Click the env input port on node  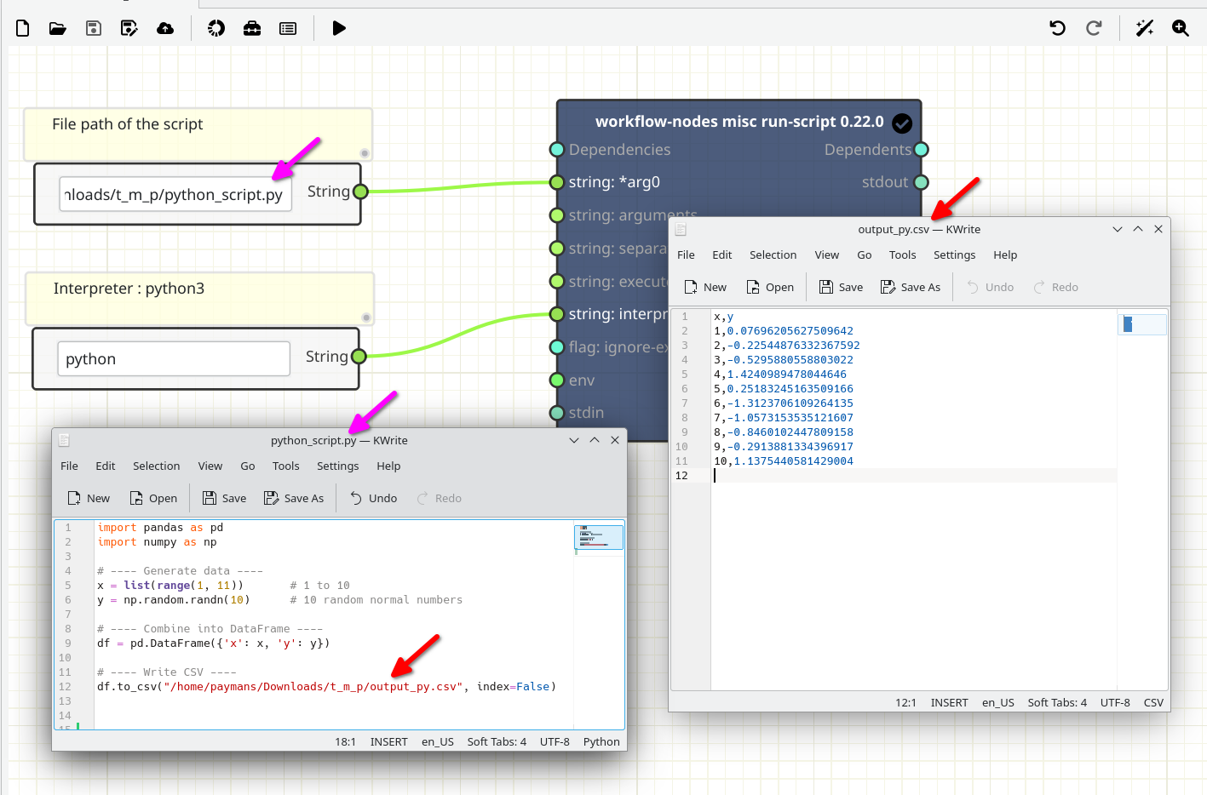coord(557,380)
